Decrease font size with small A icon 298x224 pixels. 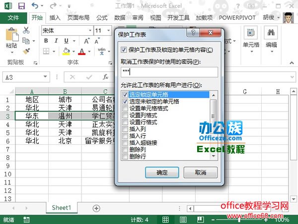(x=97, y=41)
